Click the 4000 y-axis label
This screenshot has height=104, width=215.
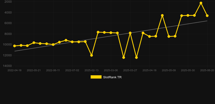point(8,12)
